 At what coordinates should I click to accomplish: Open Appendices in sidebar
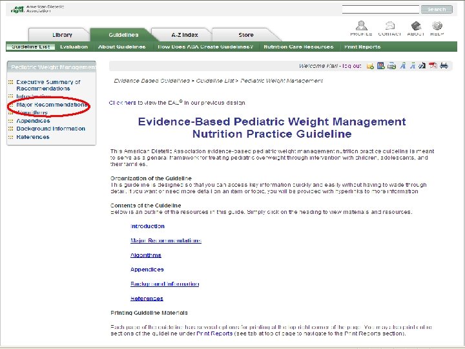(x=33, y=121)
